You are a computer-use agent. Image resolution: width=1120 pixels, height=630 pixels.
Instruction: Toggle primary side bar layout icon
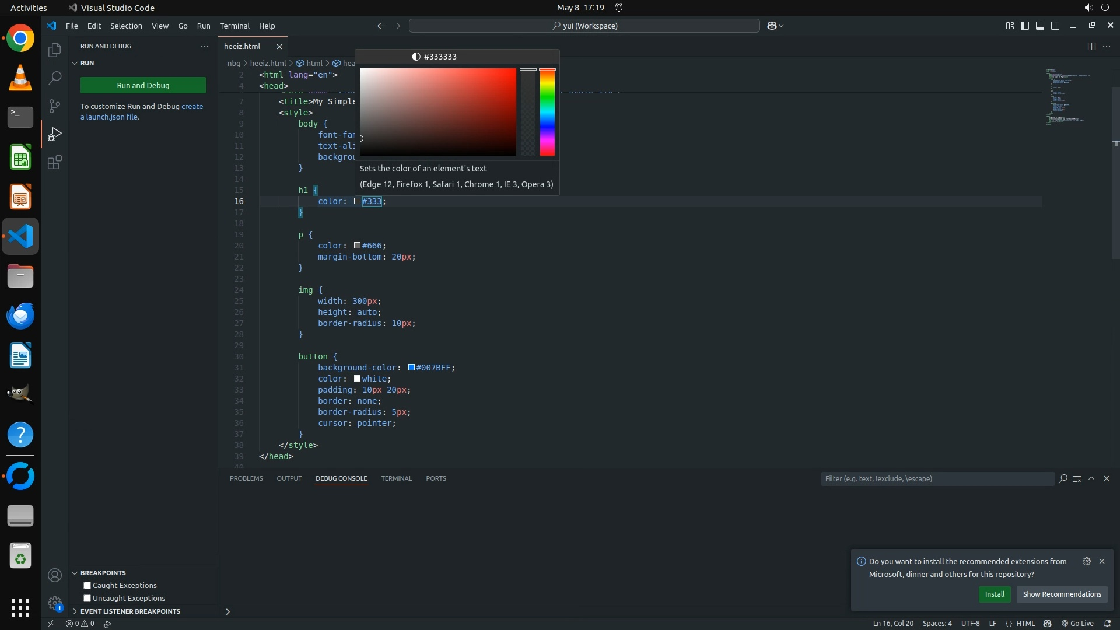(x=1024, y=26)
